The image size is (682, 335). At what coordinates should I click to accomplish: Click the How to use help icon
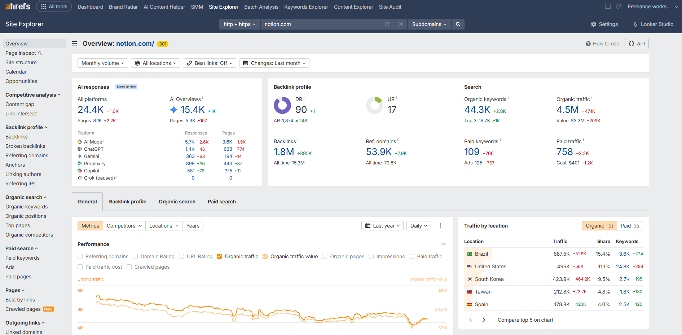588,44
